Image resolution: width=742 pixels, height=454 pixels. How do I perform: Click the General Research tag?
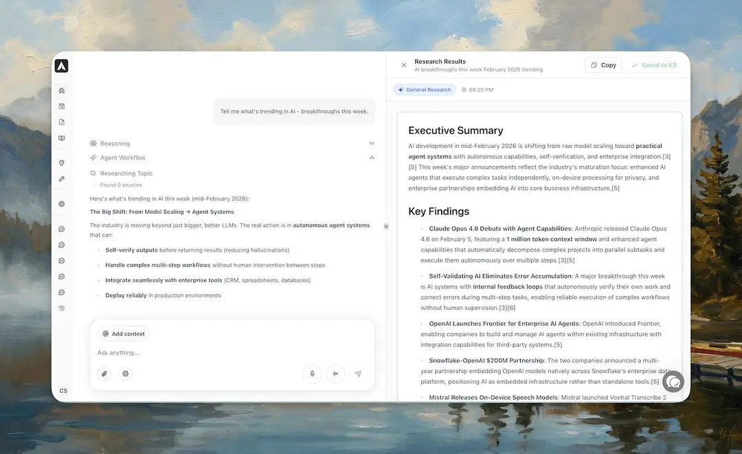click(425, 90)
